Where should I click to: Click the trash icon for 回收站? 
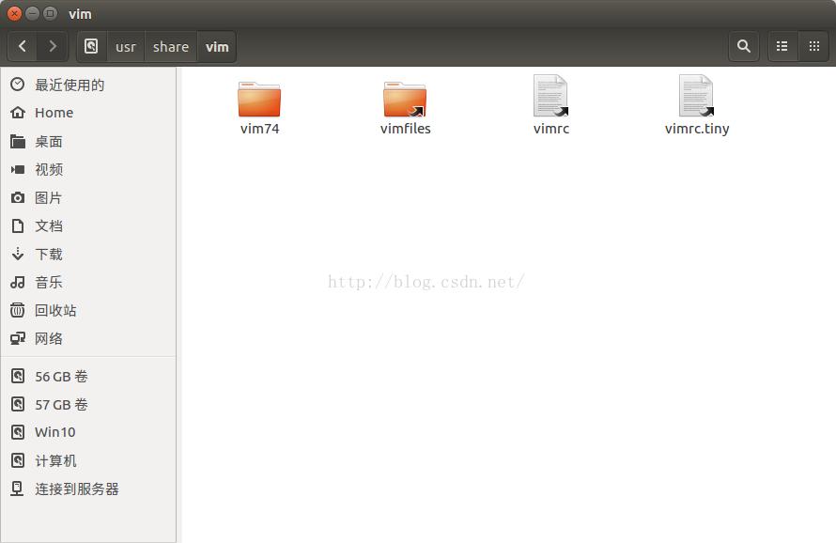(x=18, y=310)
